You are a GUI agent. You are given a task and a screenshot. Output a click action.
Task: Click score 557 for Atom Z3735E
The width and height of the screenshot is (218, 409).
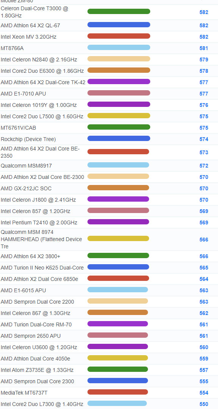coord(204,370)
